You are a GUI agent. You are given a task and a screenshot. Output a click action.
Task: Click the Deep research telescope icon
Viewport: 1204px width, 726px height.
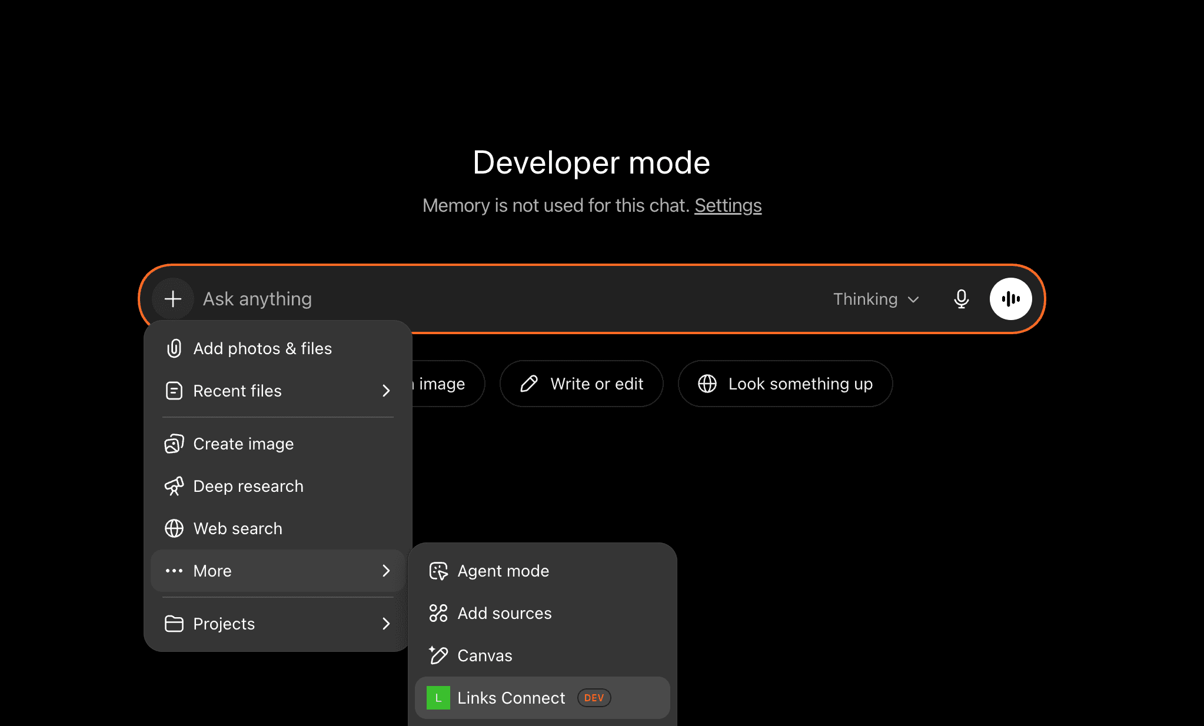pyautogui.click(x=174, y=486)
